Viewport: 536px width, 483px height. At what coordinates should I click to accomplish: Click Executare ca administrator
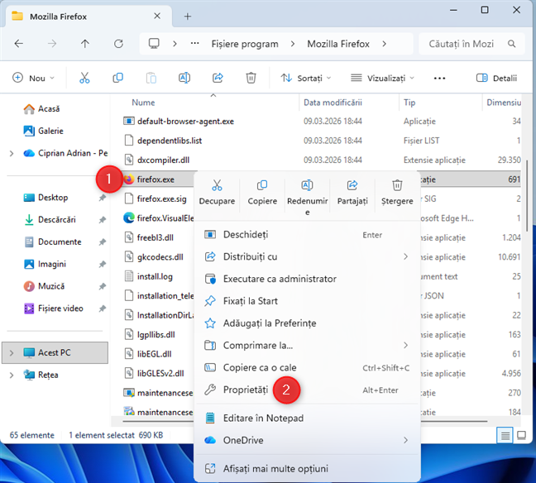[x=307, y=279]
